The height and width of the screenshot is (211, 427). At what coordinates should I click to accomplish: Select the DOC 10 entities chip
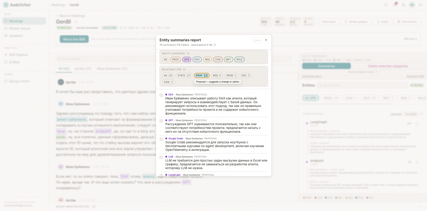point(369,98)
